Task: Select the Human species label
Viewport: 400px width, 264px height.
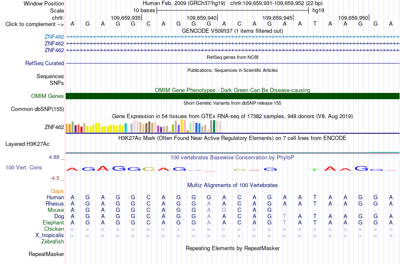Action: (55, 198)
